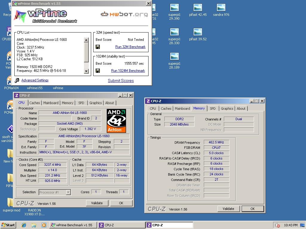Viewport: 306px width, 229px height.
Task: Switch to SPD tab in left CPU-Z
Action: tap(81, 103)
